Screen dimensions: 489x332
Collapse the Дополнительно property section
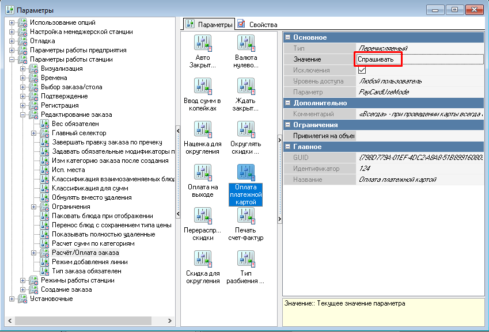pos(288,103)
